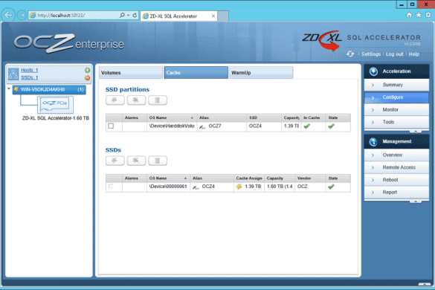Click the \Device\00000061 OS name cell
This screenshot has height=290, width=435.
click(168, 187)
